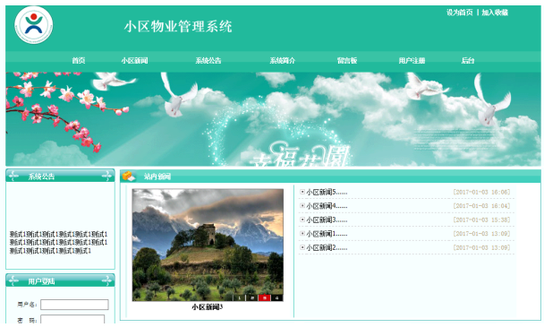Open news item 小区新闻2
The width and height of the screenshot is (544, 336).
point(327,247)
